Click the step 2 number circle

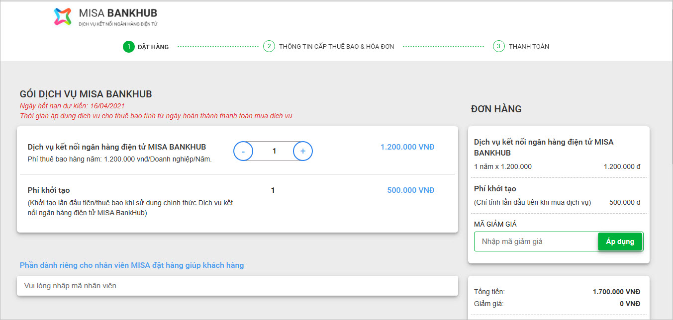pos(269,47)
